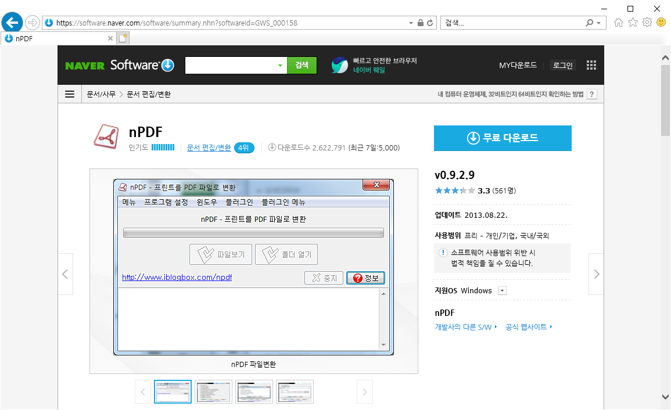Open the favorites star icon
Viewport: 671px width, 410px height.
pos(633,22)
